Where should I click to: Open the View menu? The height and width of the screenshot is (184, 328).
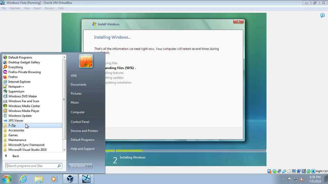coord(27,8)
